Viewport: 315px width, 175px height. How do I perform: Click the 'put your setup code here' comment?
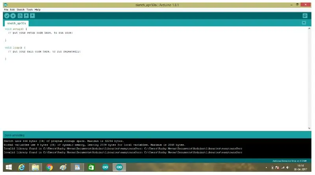pyautogui.click(x=41, y=33)
